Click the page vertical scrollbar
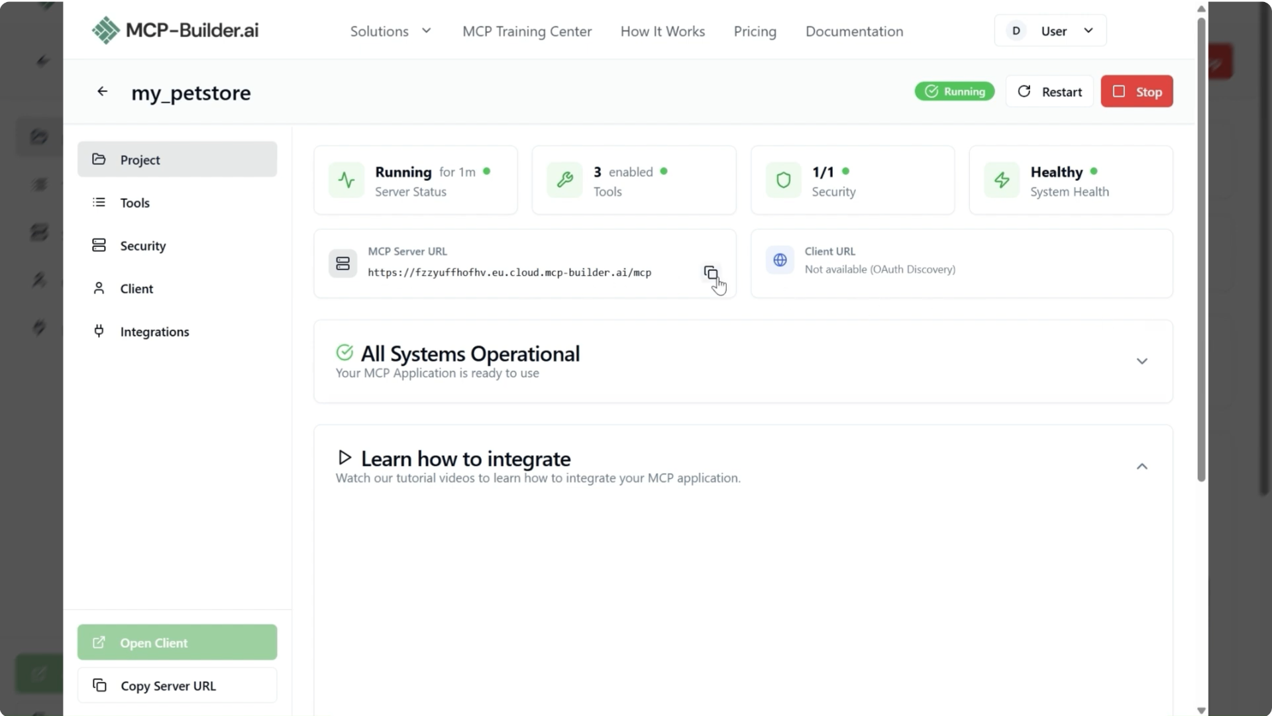 coord(1201,252)
